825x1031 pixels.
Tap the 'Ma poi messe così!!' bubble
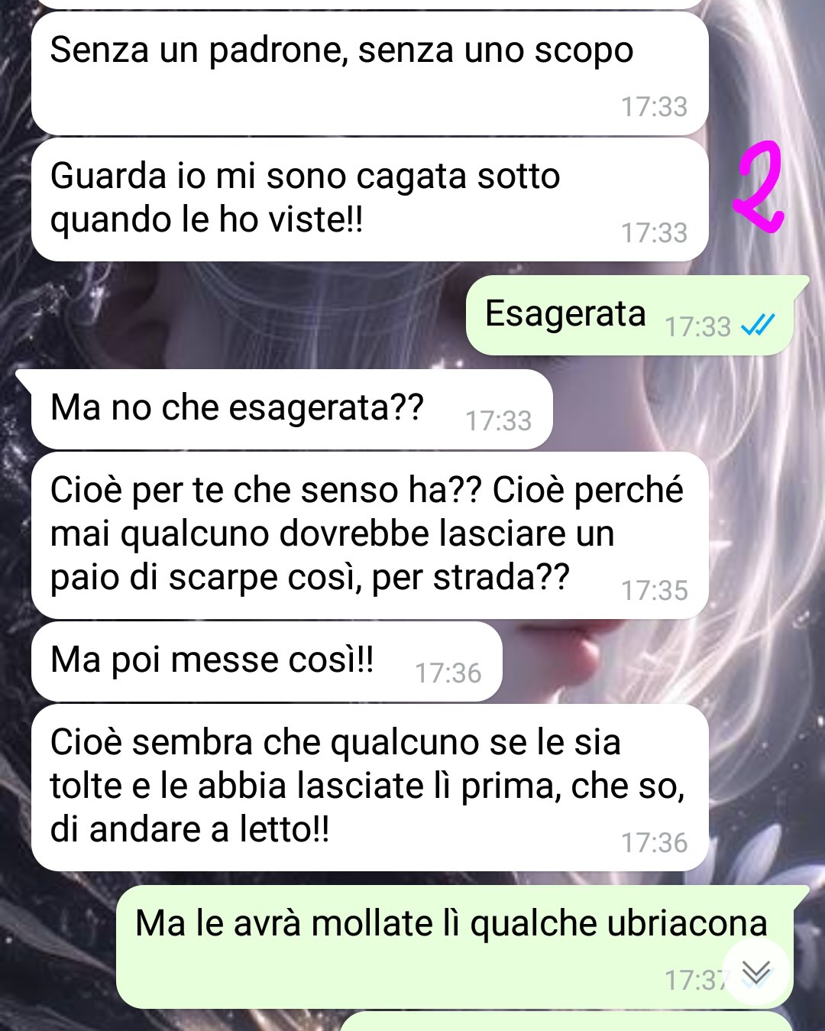[x=267, y=661]
